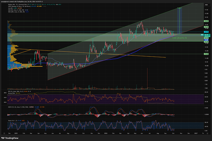This screenshot has height=141, width=212.
Task: Click the 2027 label on time axis
Action: 196,133
